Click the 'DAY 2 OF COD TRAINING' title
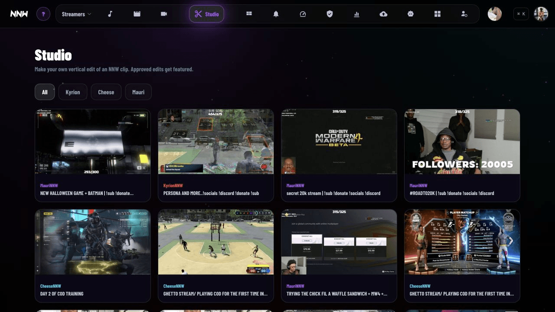Image resolution: width=555 pixels, height=312 pixels. click(62, 294)
